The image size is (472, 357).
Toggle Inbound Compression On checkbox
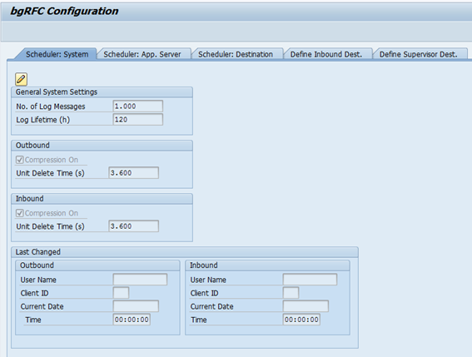[20, 213]
